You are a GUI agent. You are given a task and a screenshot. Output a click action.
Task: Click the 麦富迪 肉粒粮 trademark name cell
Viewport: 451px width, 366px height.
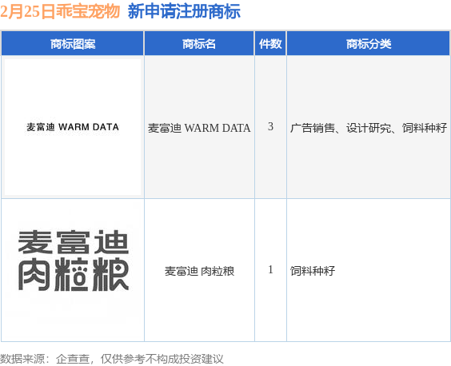tap(199, 271)
